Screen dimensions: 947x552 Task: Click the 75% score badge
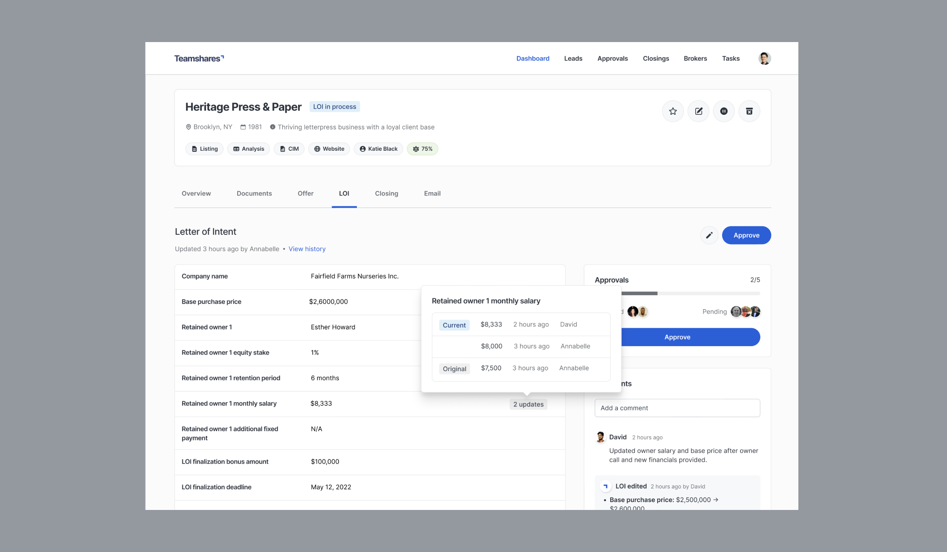point(423,149)
